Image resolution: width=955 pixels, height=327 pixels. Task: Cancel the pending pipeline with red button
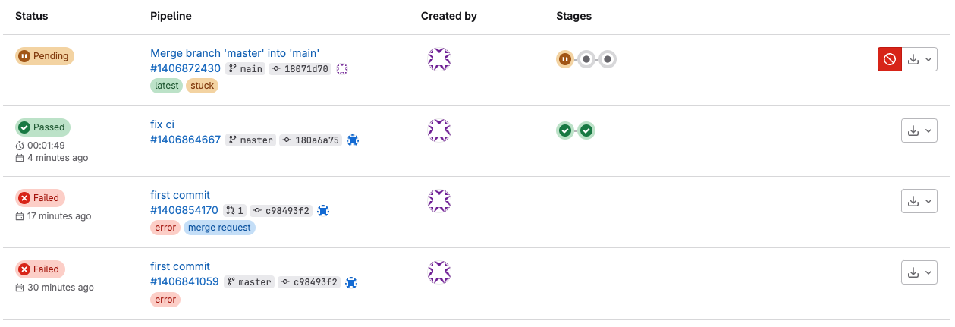[x=890, y=59]
